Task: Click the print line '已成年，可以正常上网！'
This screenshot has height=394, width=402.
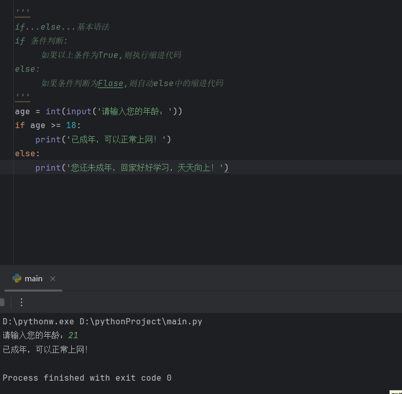Action: pyautogui.click(x=103, y=139)
